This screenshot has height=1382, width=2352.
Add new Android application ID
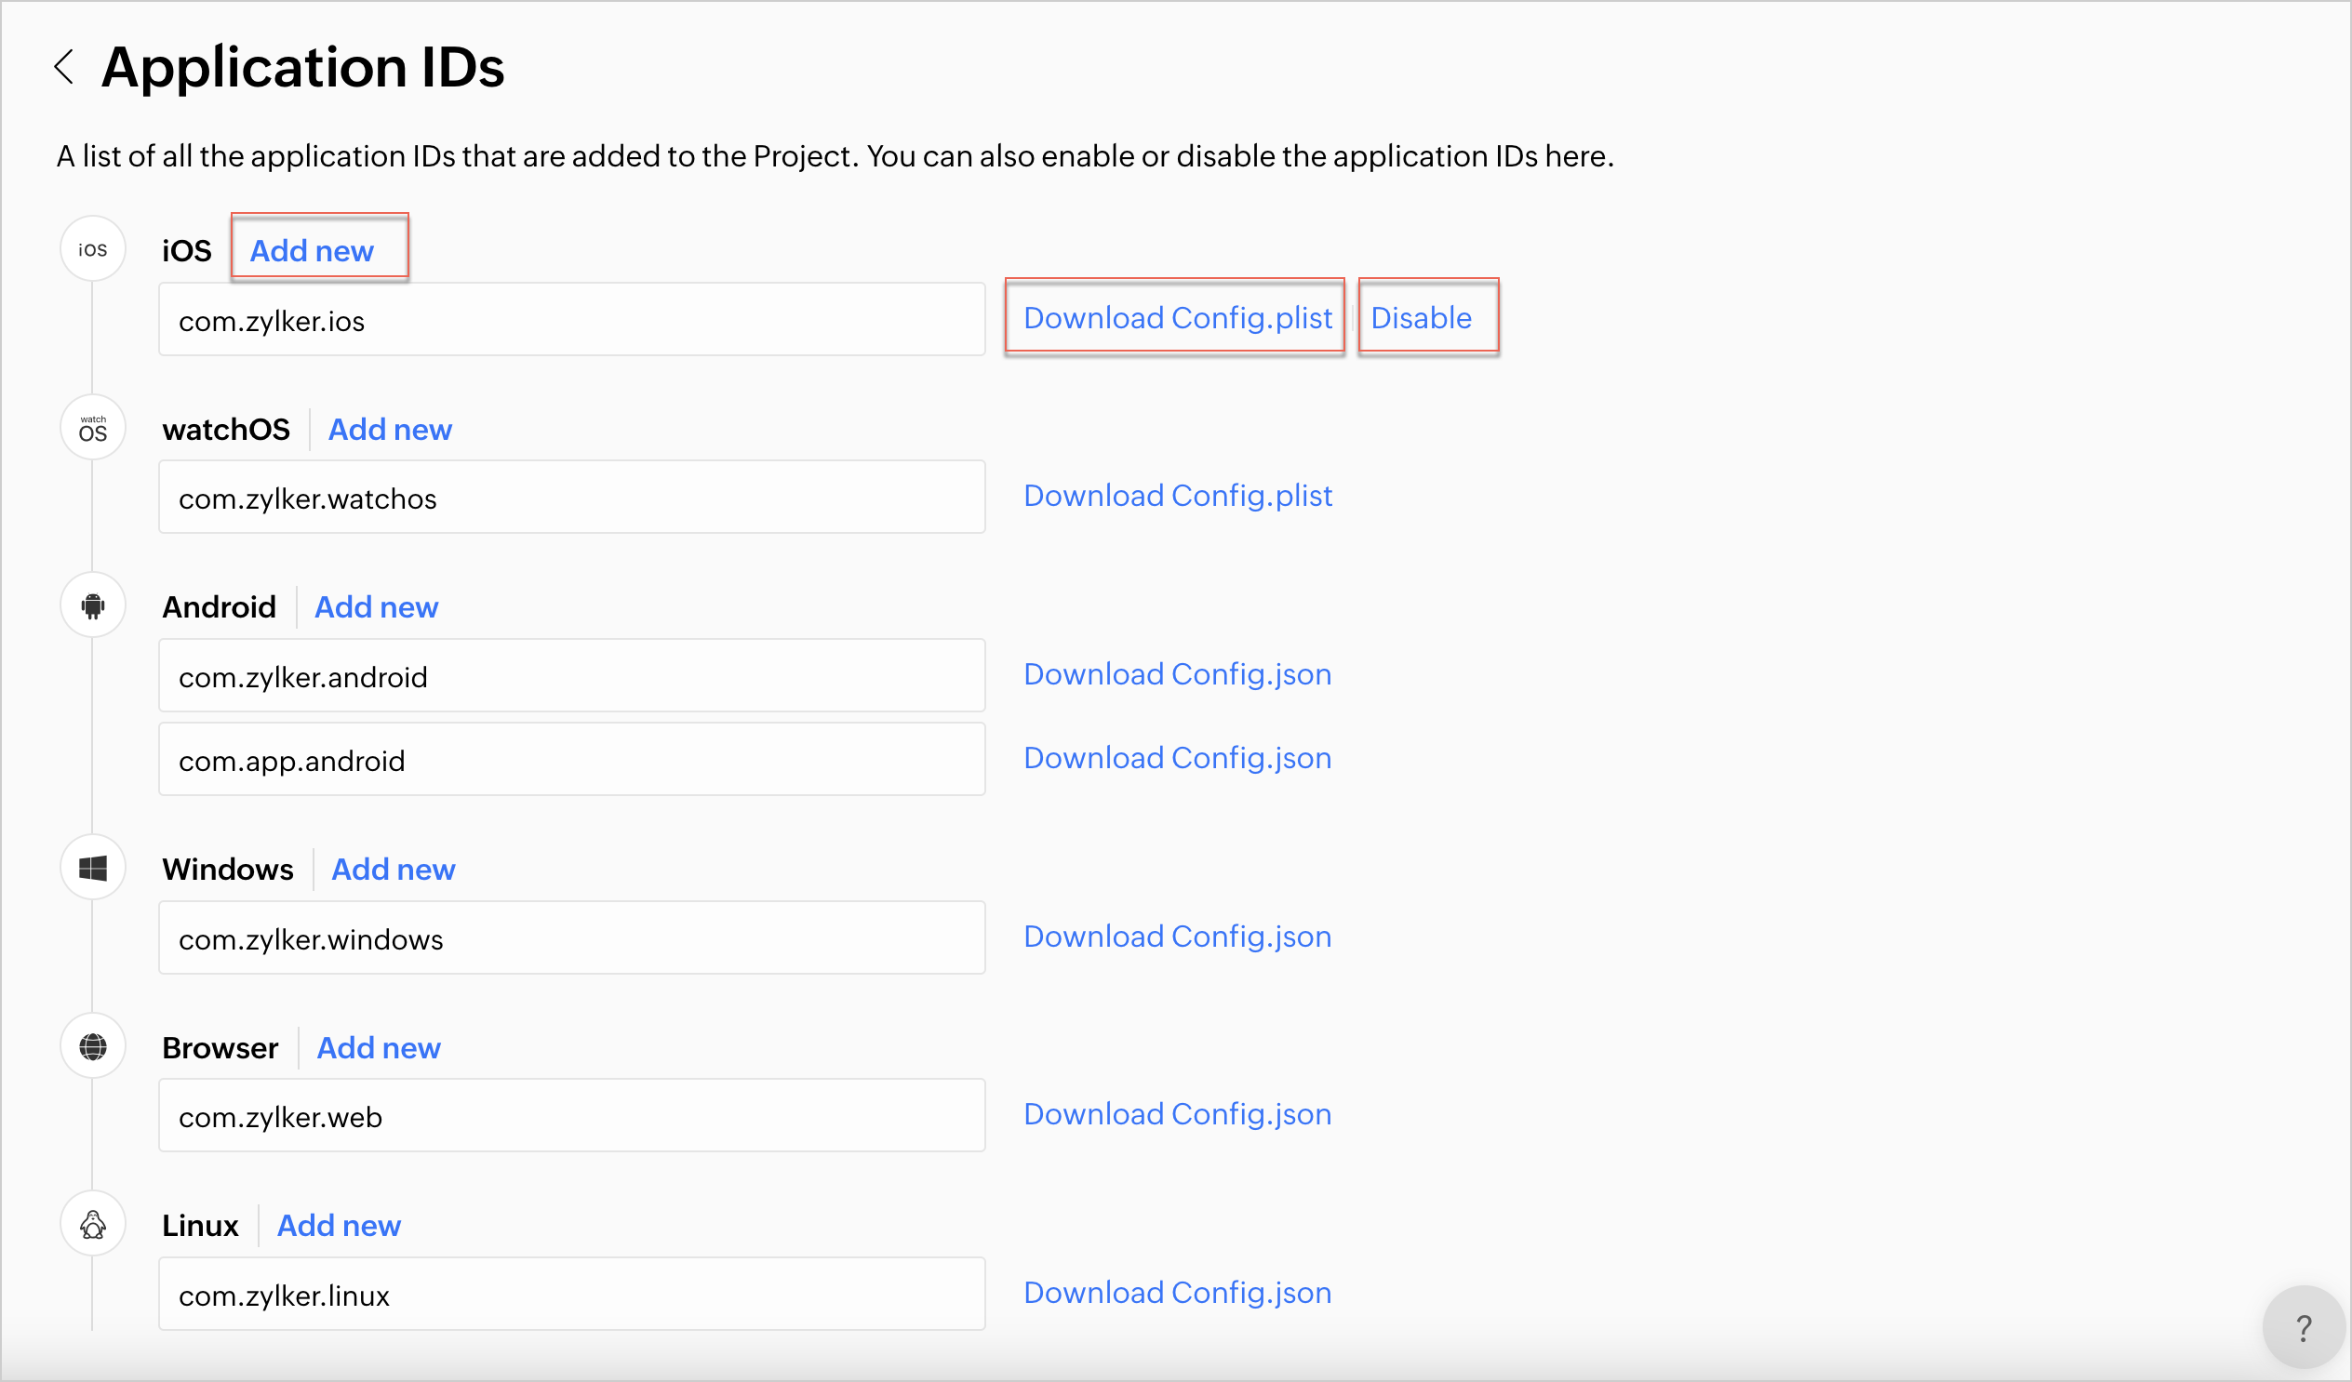375,607
